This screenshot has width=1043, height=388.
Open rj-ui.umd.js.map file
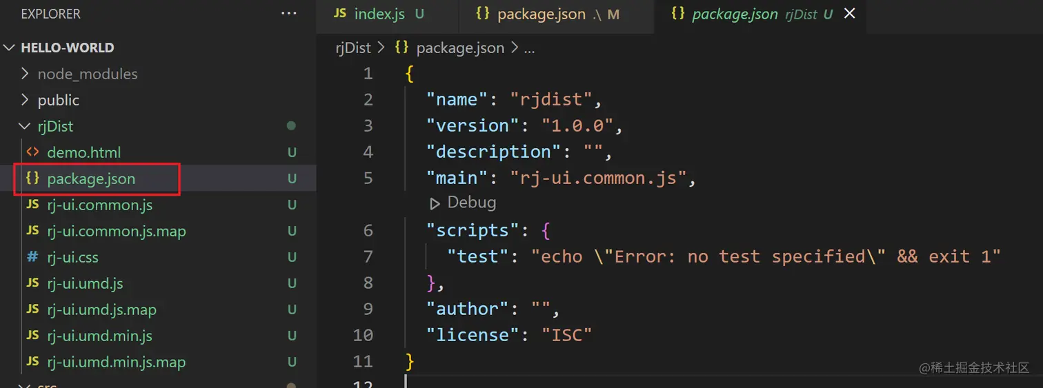[x=101, y=309]
